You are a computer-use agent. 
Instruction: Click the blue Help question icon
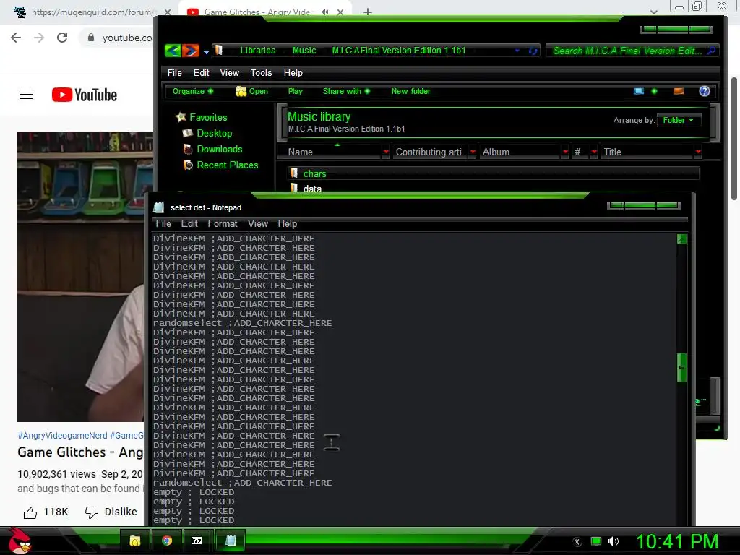tap(704, 91)
